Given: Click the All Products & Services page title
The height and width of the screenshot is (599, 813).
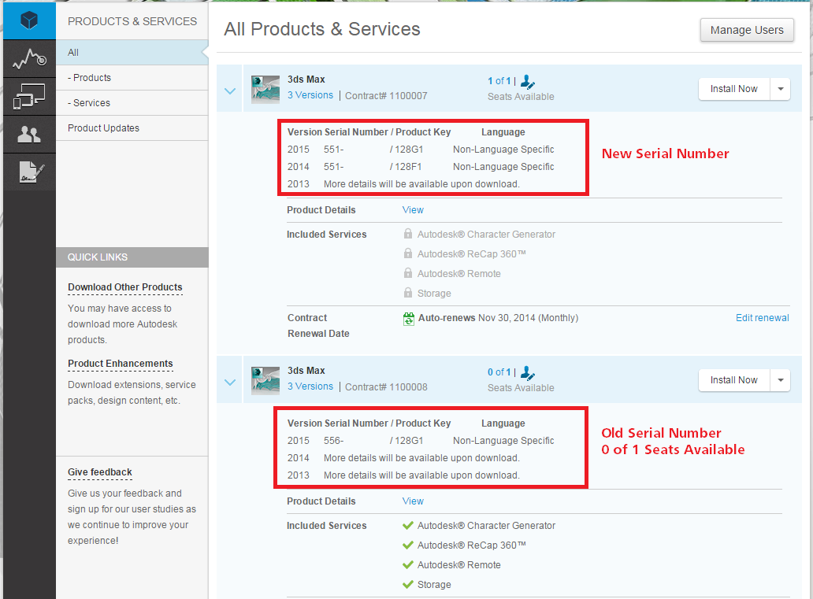Looking at the screenshot, I should coord(322,29).
